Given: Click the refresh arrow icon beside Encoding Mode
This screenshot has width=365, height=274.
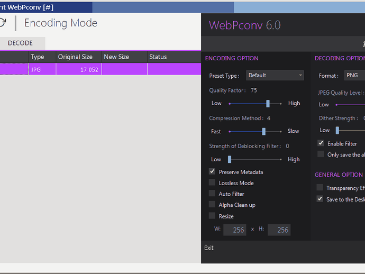Looking at the screenshot, I should (2, 23).
